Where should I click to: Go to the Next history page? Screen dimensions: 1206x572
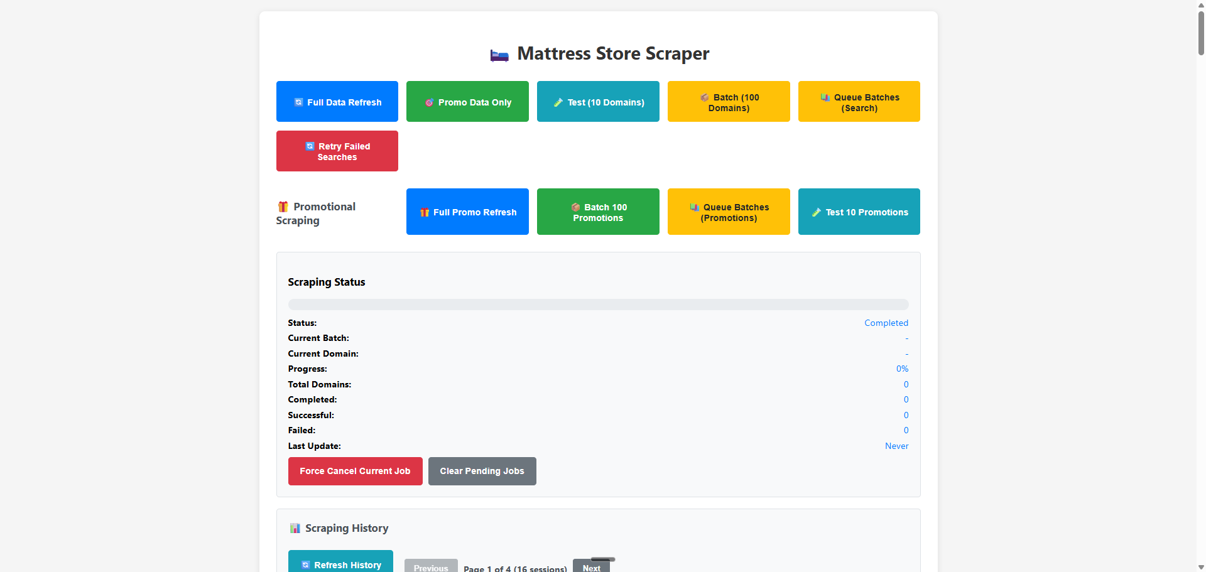coord(590,566)
